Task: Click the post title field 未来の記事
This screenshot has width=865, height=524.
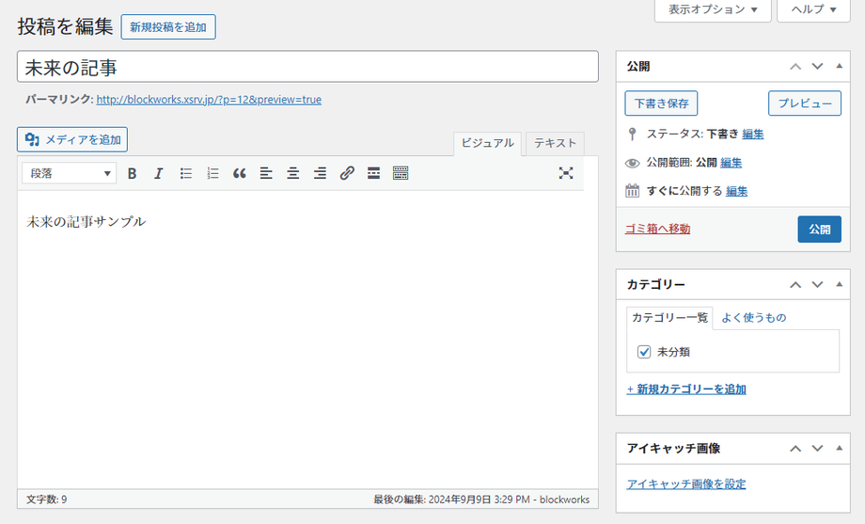Action: [x=307, y=67]
